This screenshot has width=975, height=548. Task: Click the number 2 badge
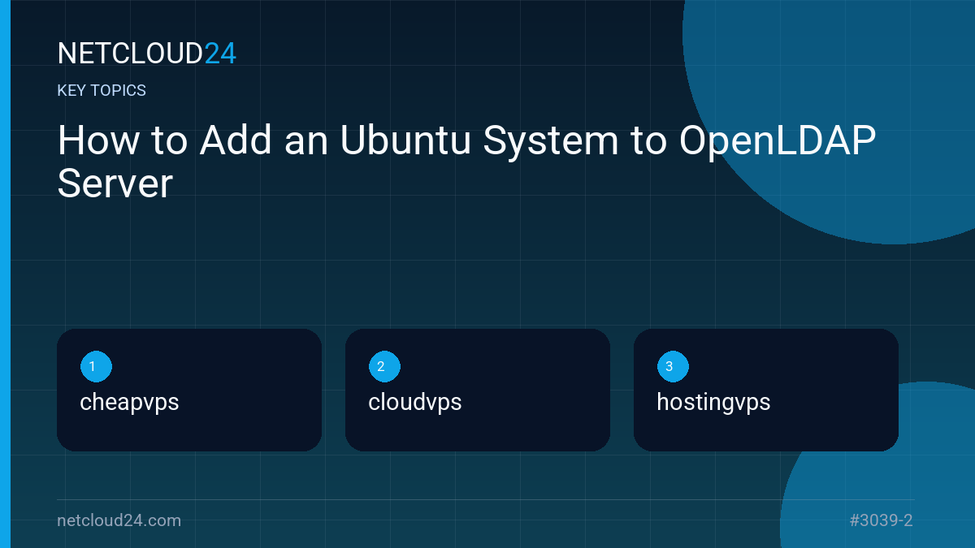(384, 367)
